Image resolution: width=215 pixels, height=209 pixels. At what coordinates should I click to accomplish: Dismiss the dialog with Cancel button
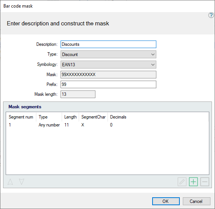click(x=196, y=201)
